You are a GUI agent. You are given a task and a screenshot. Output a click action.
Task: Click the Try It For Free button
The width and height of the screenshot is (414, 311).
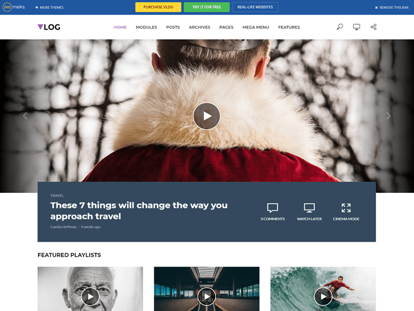pos(206,7)
